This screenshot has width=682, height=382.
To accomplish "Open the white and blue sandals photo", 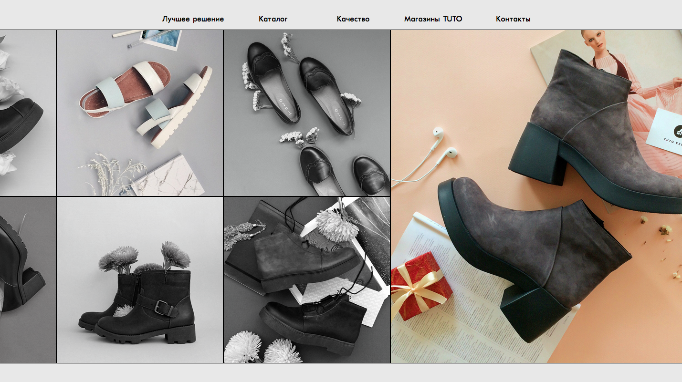I will point(140,113).
